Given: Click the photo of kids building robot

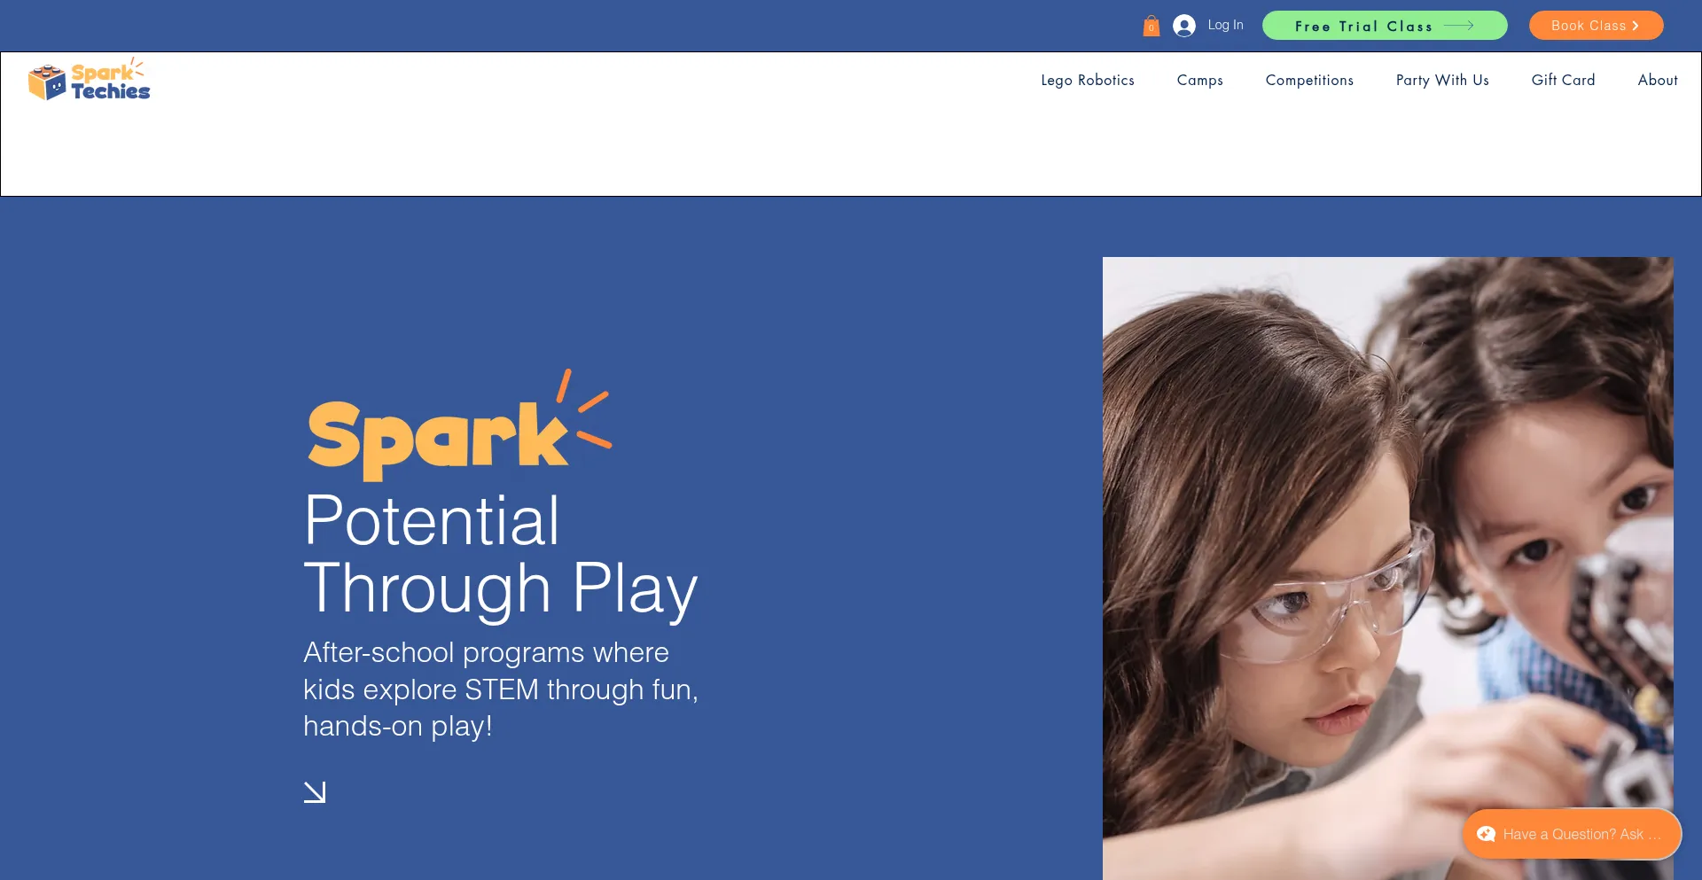Looking at the screenshot, I should pos(1388,568).
